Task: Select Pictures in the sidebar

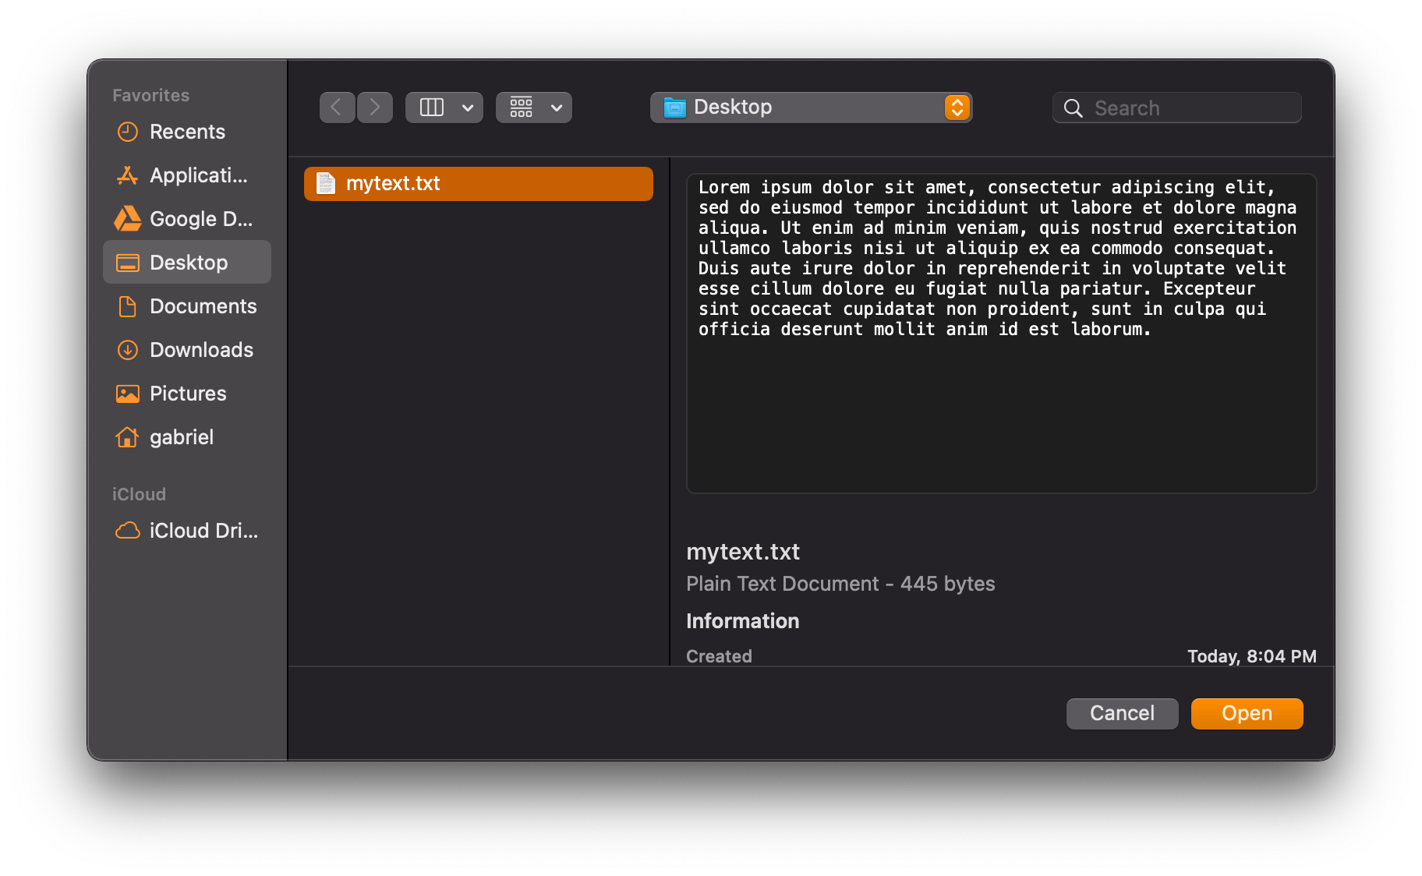Action: click(188, 394)
